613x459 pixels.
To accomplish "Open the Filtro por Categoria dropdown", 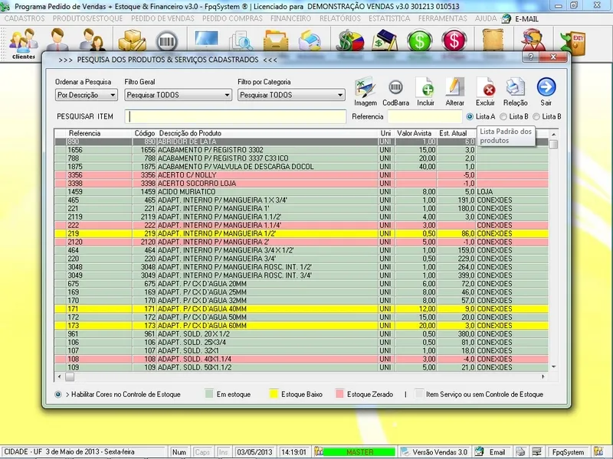I will [290, 96].
